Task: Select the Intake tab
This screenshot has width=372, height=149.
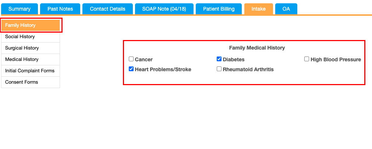Action: [x=258, y=9]
